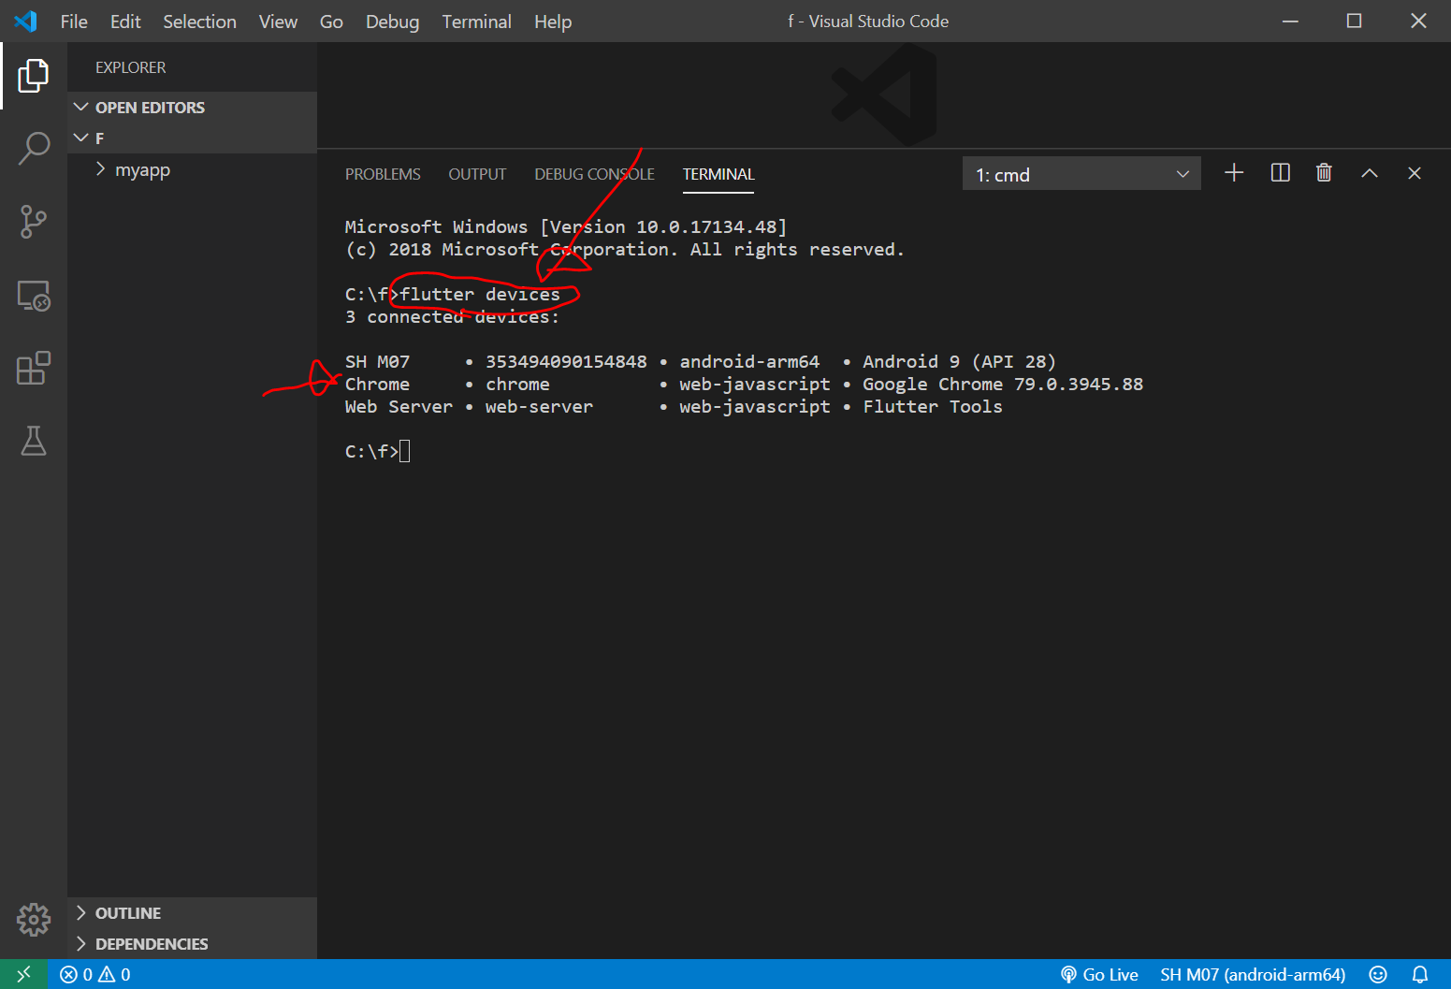Open the View menu

tap(278, 22)
